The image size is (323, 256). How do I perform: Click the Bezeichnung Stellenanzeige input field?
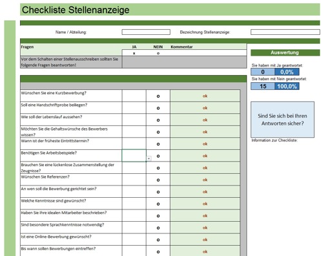point(286,32)
